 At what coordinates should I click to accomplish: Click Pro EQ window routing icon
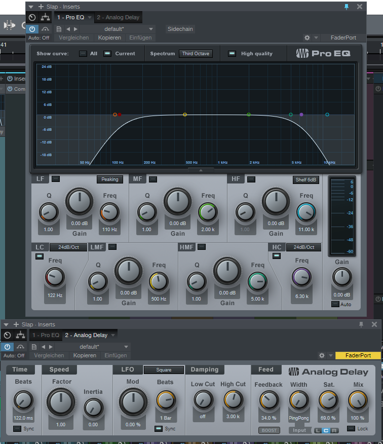pyautogui.click(x=45, y=17)
